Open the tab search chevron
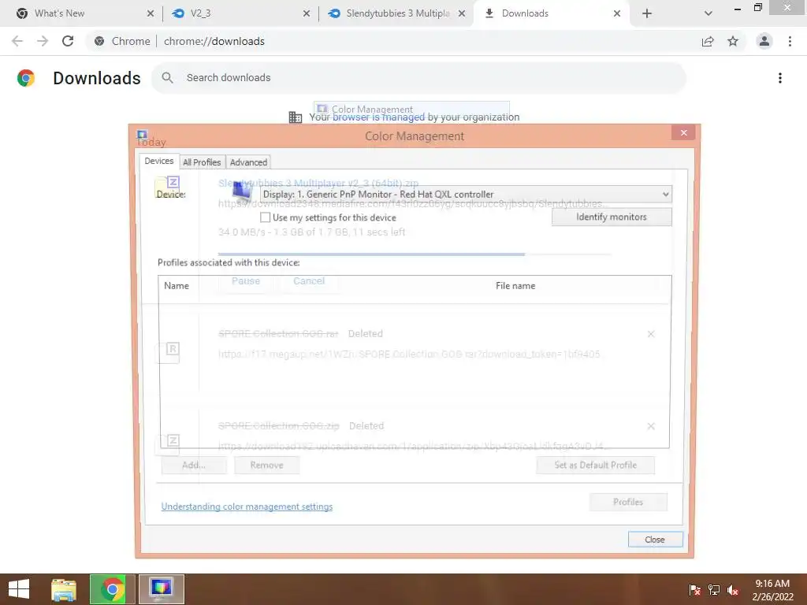The image size is (807, 605). (708, 13)
